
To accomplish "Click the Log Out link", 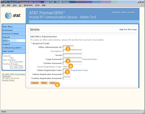I will (131, 12).
